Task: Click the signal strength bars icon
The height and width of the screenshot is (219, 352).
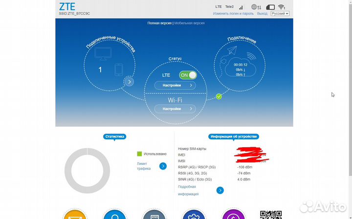Action: coord(241,7)
